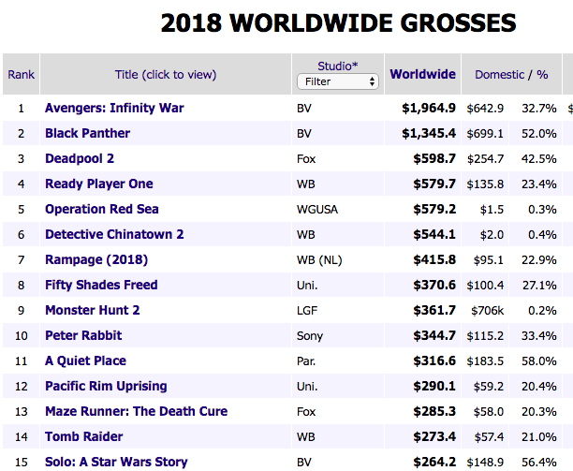Select the 52.0% domestic percentage
Viewport: 573px width, 471px height.
coord(539,134)
